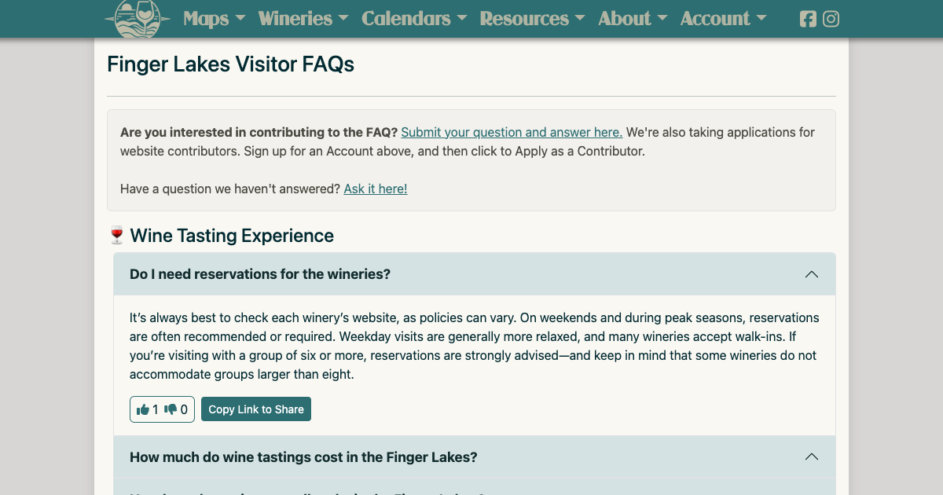Viewport: 943px width, 495px height.
Task: Open the Instagram page icon
Action: coord(831,19)
